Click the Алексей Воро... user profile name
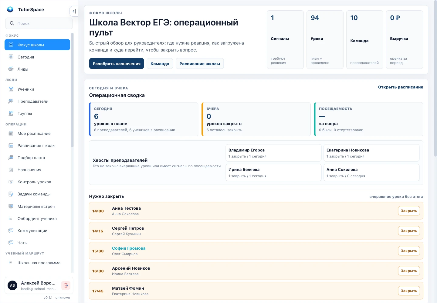 [38, 283]
